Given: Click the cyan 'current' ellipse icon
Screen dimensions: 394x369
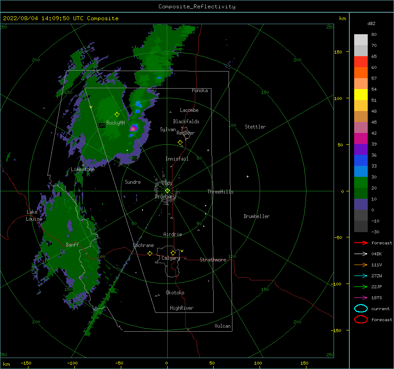Looking at the screenshot, I should [x=361, y=308].
